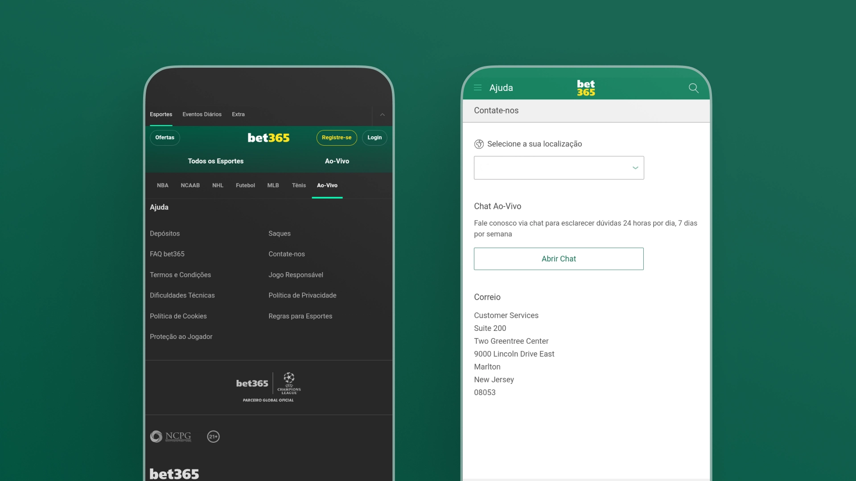Click the globe icon beside localization text
This screenshot has width=856, height=481.
click(x=479, y=144)
